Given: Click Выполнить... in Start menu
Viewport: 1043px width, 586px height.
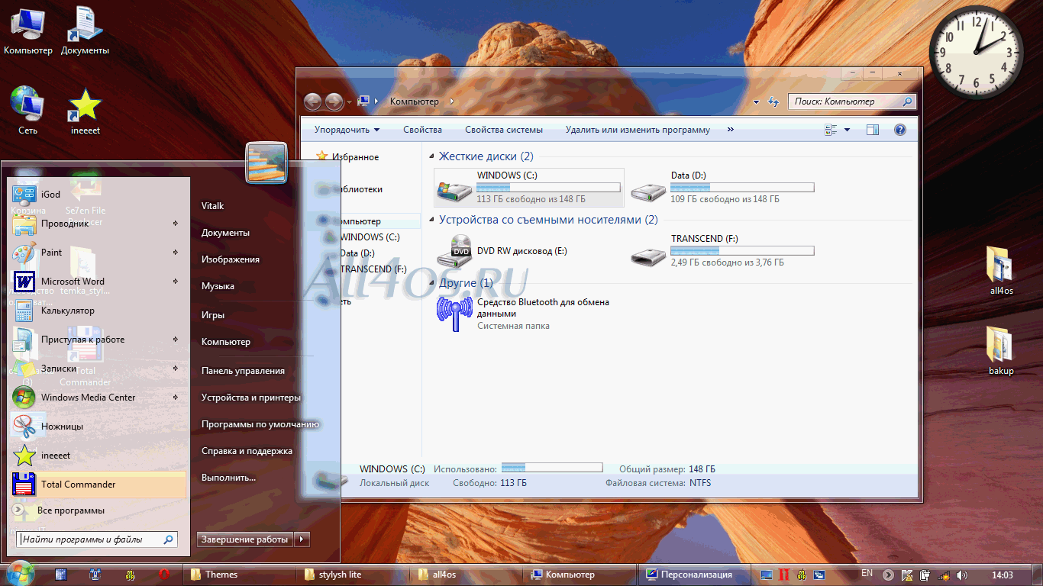Looking at the screenshot, I should pyautogui.click(x=228, y=478).
